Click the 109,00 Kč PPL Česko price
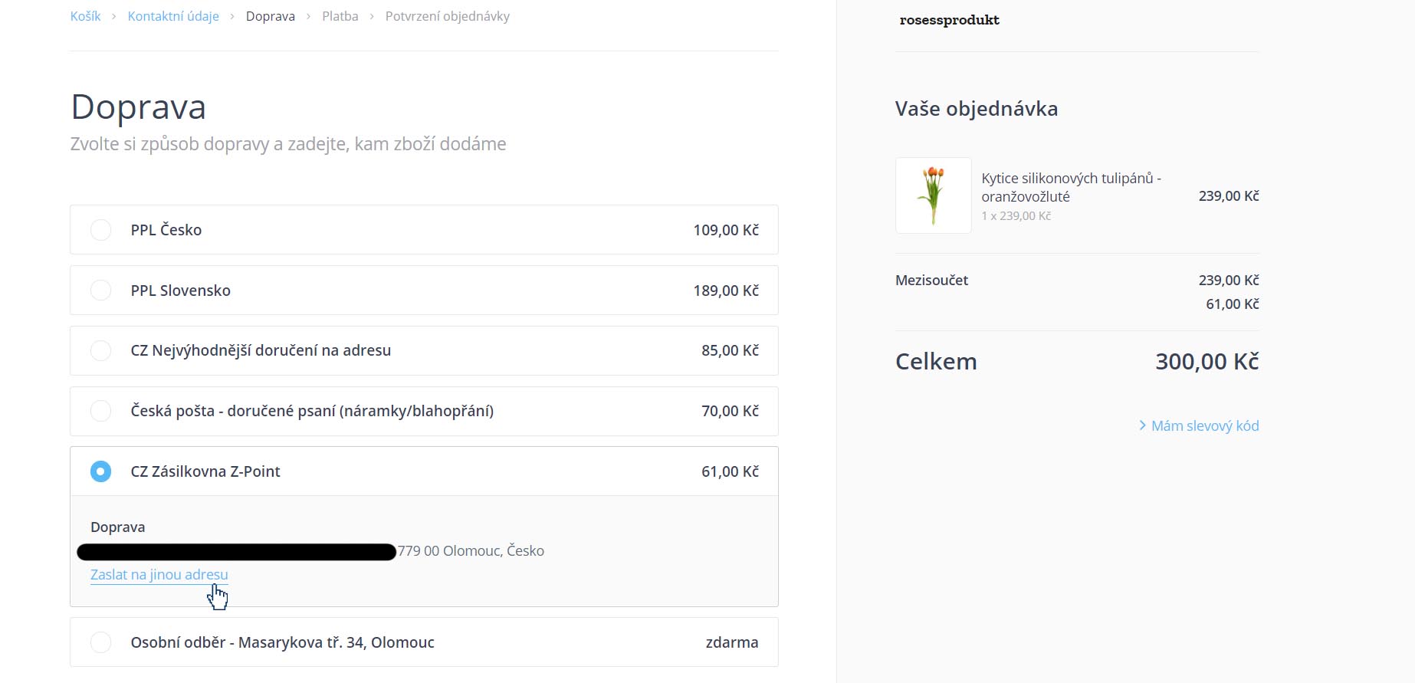Viewport: 1415px width, 683px height. 725,230
